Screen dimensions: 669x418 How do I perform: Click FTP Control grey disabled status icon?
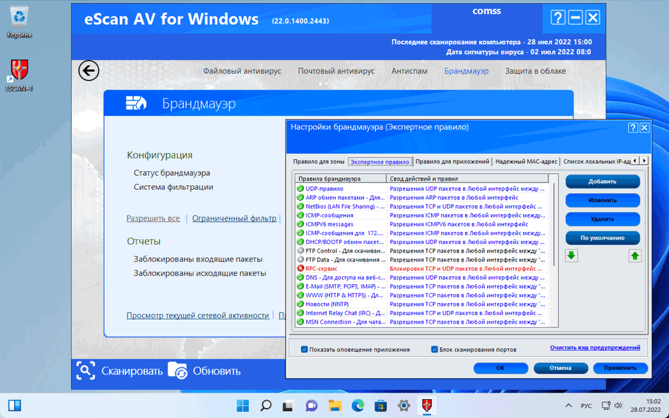tap(300, 251)
